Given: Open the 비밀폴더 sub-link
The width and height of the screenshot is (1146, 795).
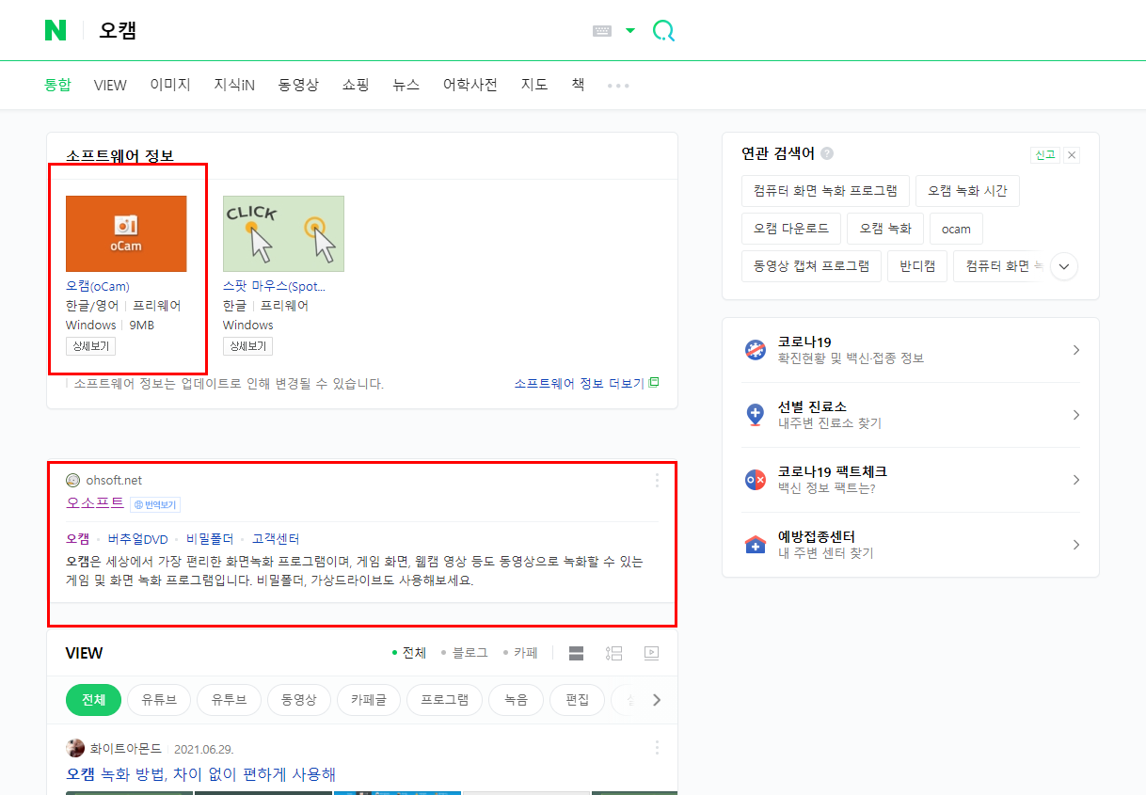Looking at the screenshot, I should pos(210,539).
